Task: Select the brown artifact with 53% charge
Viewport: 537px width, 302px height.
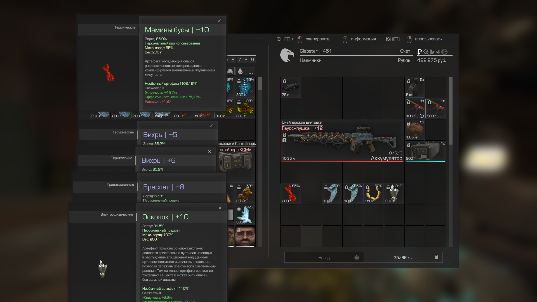Action: click(x=245, y=194)
